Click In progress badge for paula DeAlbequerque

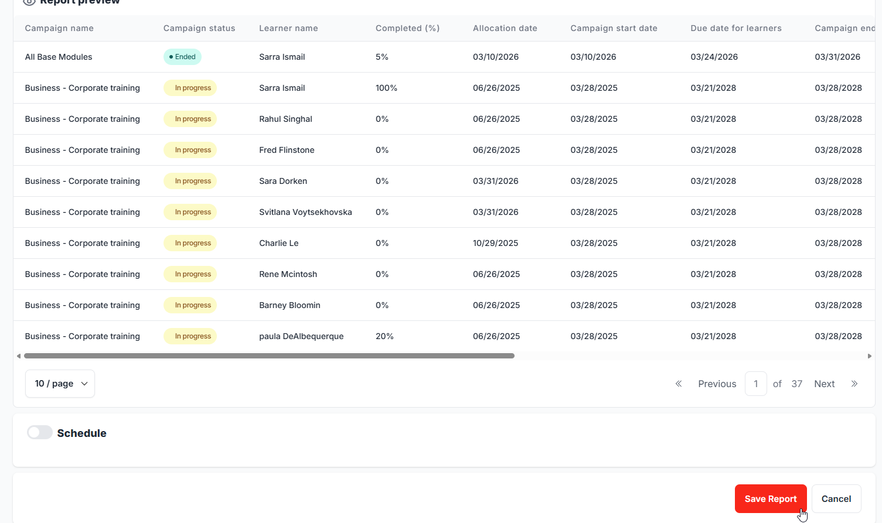(190, 336)
